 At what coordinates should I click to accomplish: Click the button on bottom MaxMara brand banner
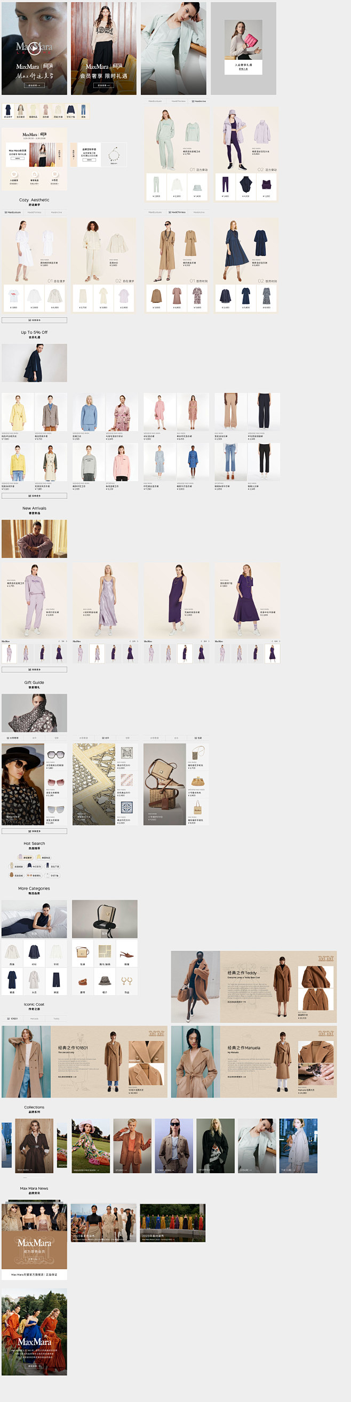(x=34, y=1367)
